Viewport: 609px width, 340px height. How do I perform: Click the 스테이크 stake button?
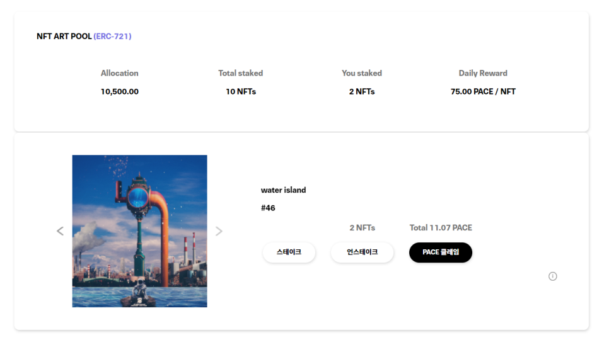289,252
